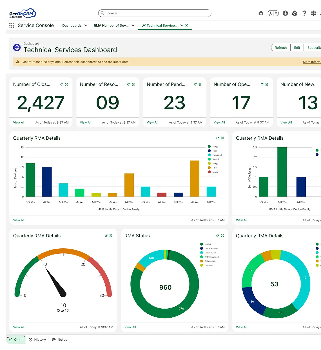The image size is (321, 350).
Task: Click the global add (plus) icon
Action: 285,13
